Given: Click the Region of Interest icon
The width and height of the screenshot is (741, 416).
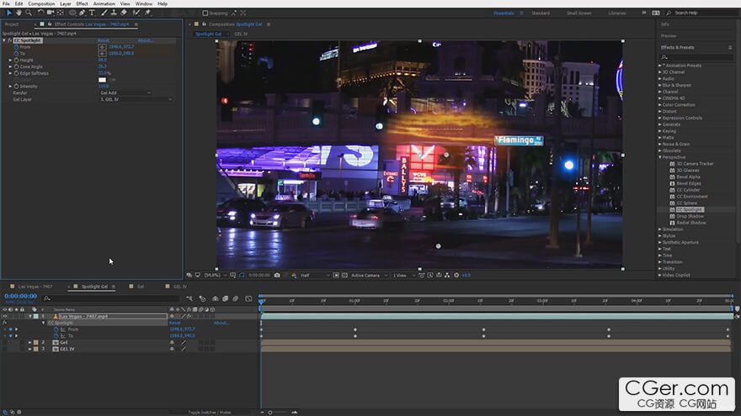Looking at the screenshot, I should coord(336,275).
